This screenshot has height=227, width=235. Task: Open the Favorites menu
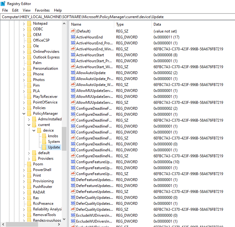click(x=42, y=10)
